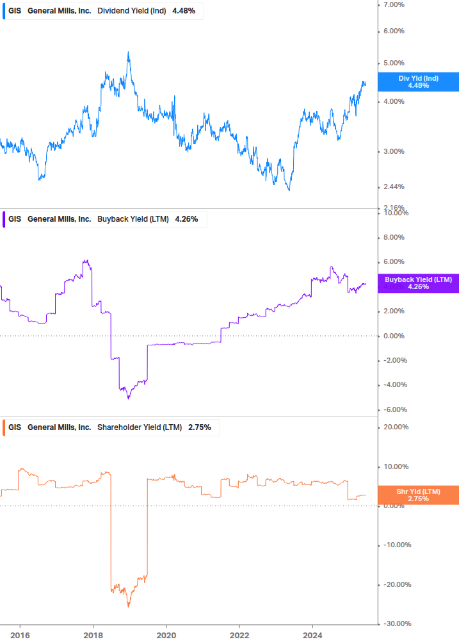Click the 8.00% tick on buyback yield axis

[394, 237]
